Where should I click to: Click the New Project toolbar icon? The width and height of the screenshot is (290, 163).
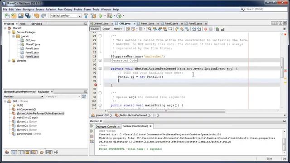pyautogui.click(x=14, y=16)
